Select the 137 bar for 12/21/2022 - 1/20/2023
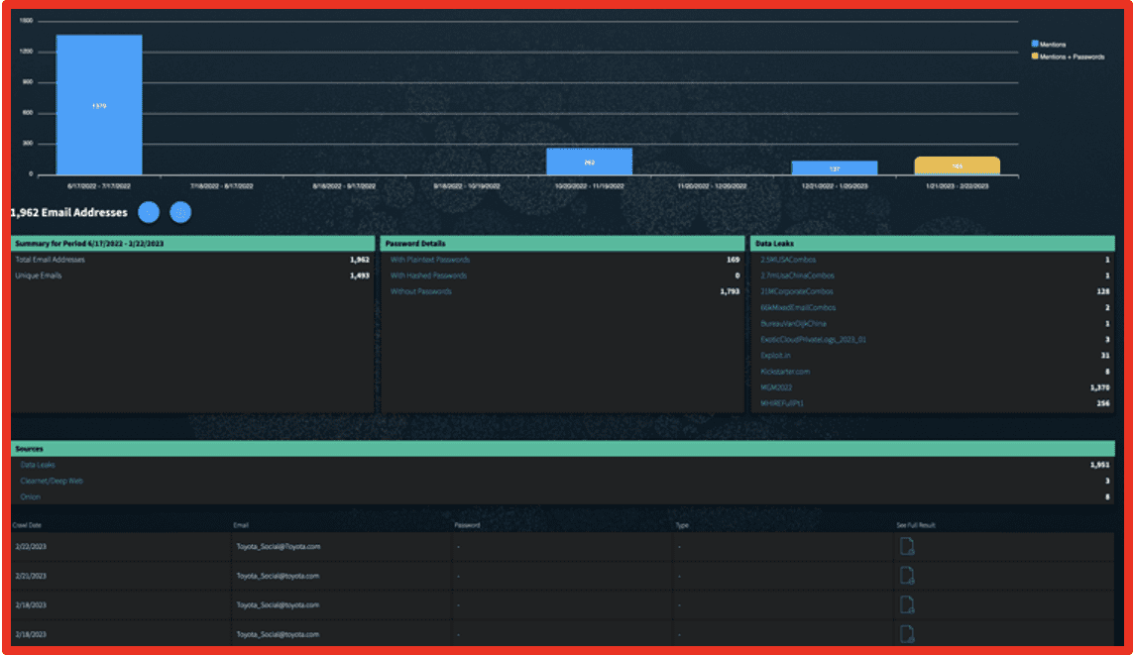Viewport: 1134px width, 656px height. point(835,167)
